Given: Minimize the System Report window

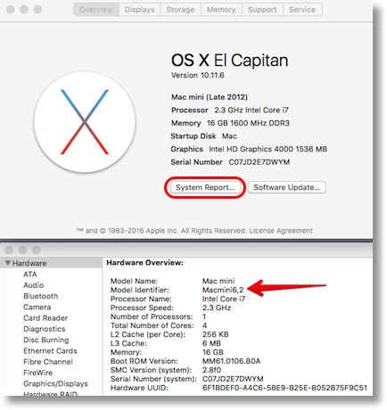Looking at the screenshot, I should click(x=23, y=250).
